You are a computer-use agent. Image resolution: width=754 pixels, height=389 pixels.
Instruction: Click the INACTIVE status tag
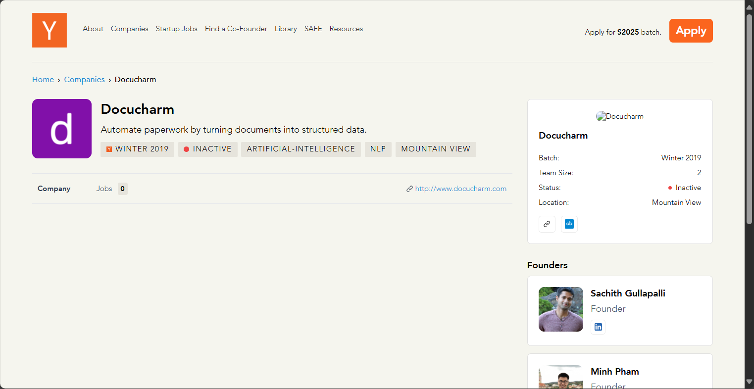point(208,149)
